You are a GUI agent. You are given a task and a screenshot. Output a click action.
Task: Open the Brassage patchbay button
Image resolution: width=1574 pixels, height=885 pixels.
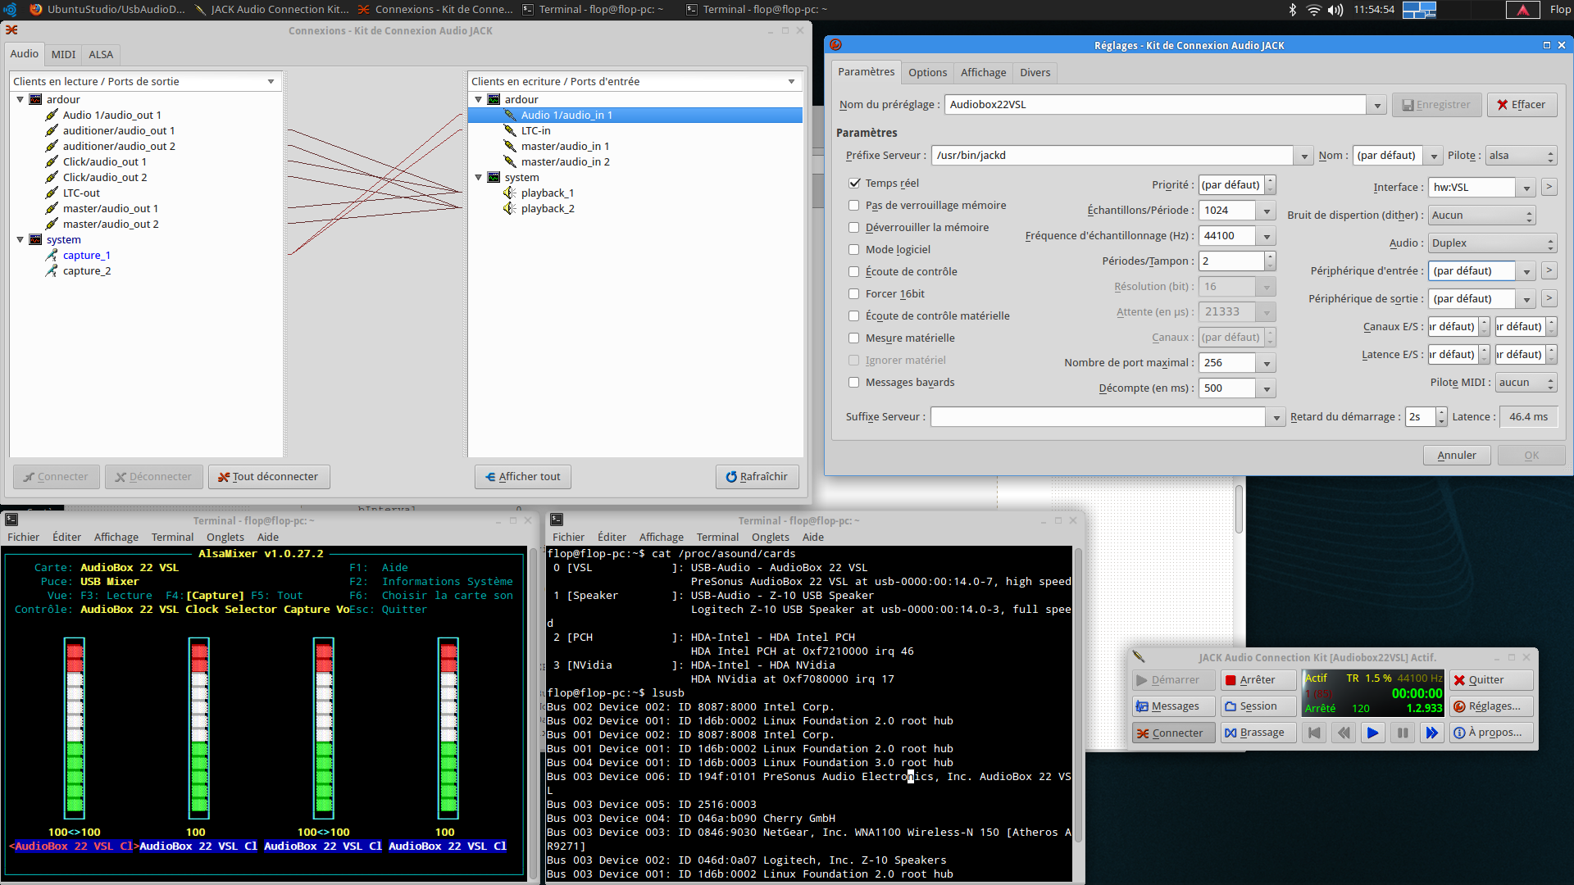tap(1258, 733)
